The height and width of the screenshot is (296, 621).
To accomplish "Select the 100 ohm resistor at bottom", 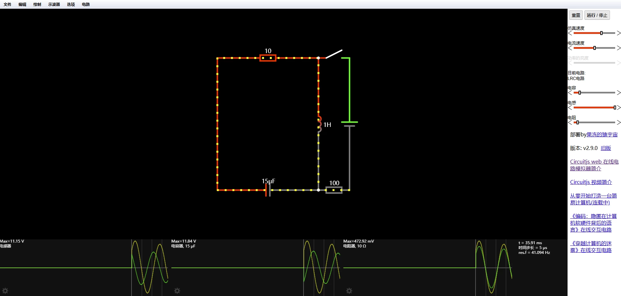I will [334, 190].
